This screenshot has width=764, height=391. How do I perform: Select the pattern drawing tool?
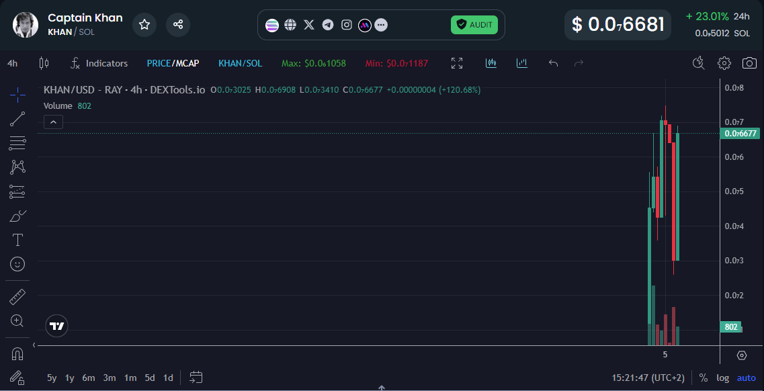coord(17,167)
